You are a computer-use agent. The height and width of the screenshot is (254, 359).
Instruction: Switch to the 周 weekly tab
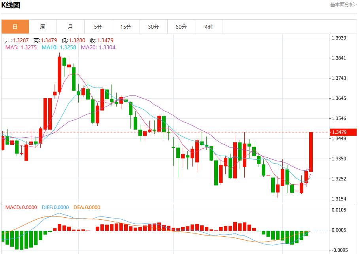43,27
